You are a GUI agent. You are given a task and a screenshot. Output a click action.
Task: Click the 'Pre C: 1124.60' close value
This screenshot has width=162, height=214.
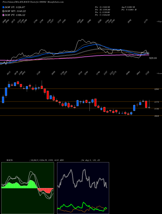(x=102, y=15)
